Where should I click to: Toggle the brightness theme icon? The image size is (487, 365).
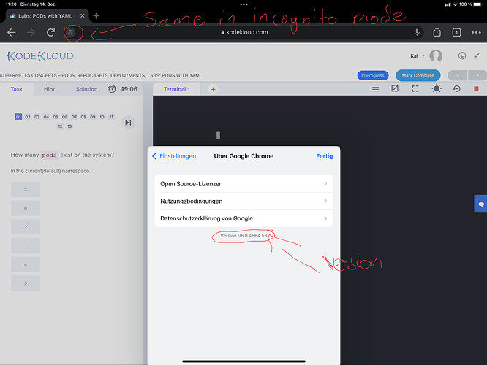click(437, 88)
